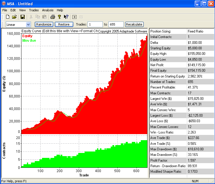This screenshot has width=215, height=184.
Task: Save using the floppy disk icon
Action: [22, 17]
